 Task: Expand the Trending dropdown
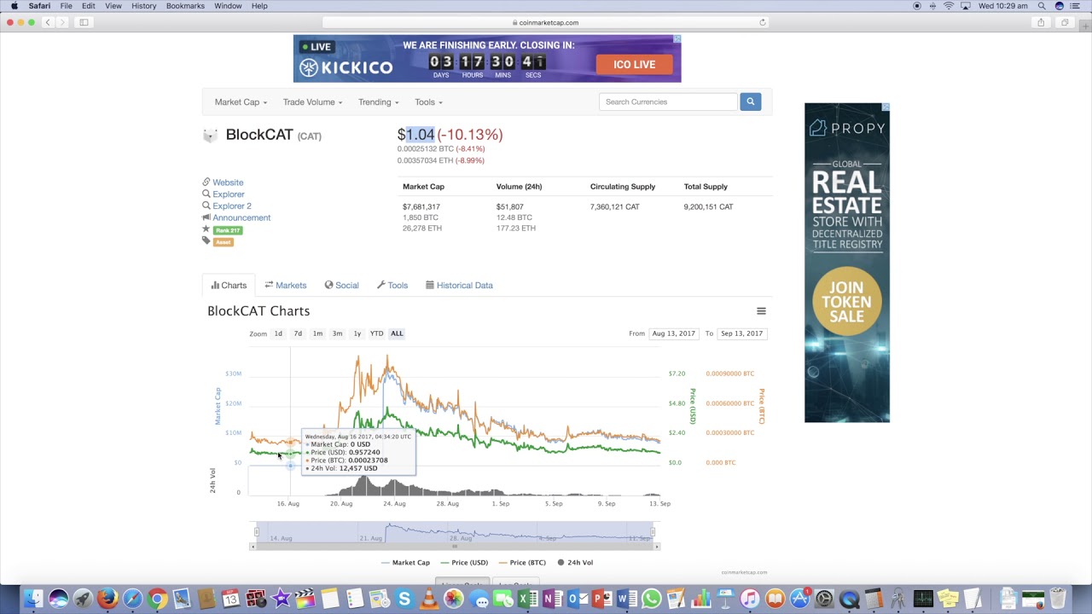pyautogui.click(x=378, y=102)
